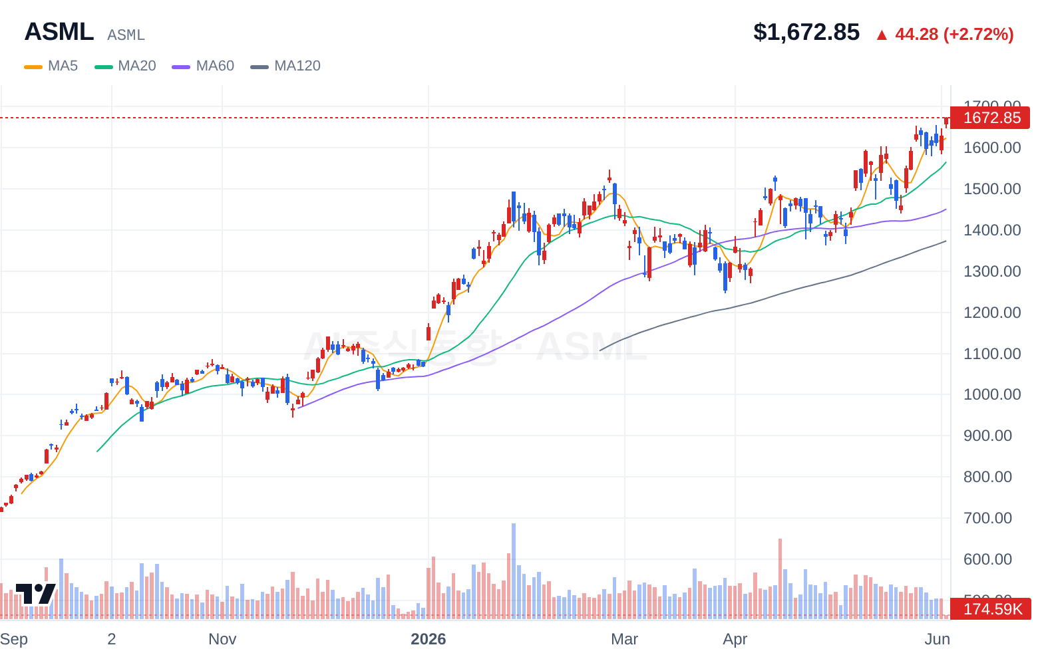
Task: Click the red up-triangle change indicator
Action: coord(882,35)
